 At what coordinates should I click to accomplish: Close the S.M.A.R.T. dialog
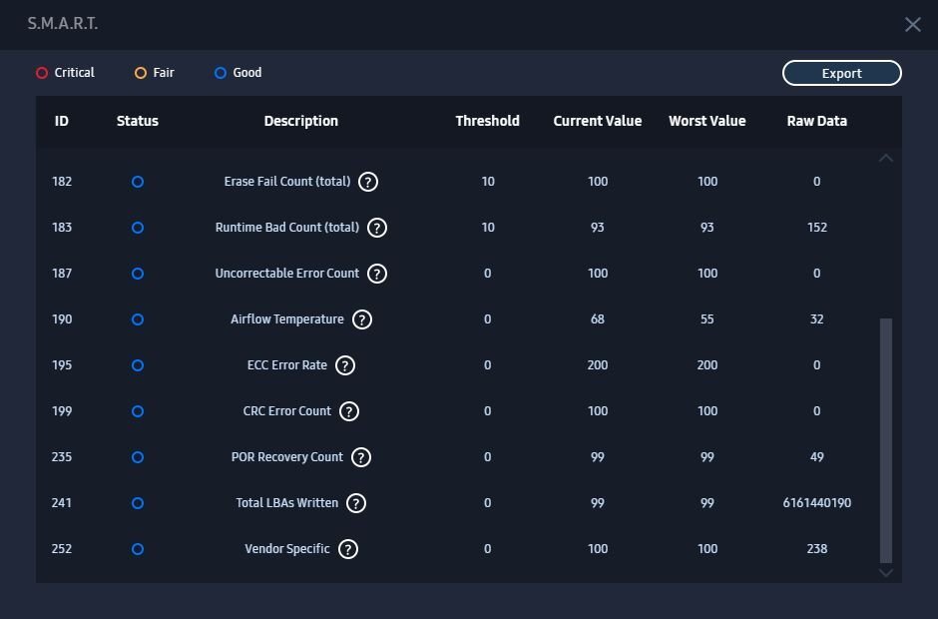912,25
